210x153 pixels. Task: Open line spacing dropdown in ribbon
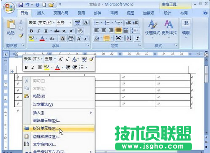[x=135, y=30]
